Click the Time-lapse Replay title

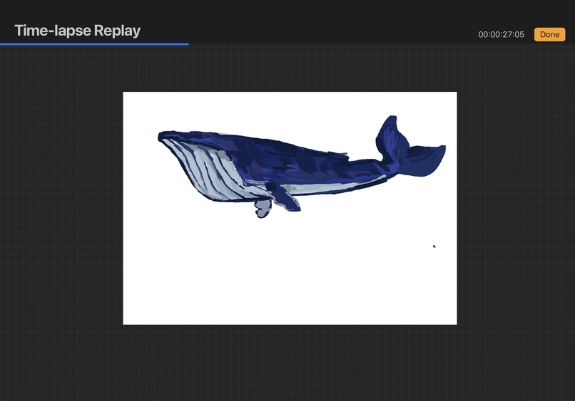tap(77, 31)
